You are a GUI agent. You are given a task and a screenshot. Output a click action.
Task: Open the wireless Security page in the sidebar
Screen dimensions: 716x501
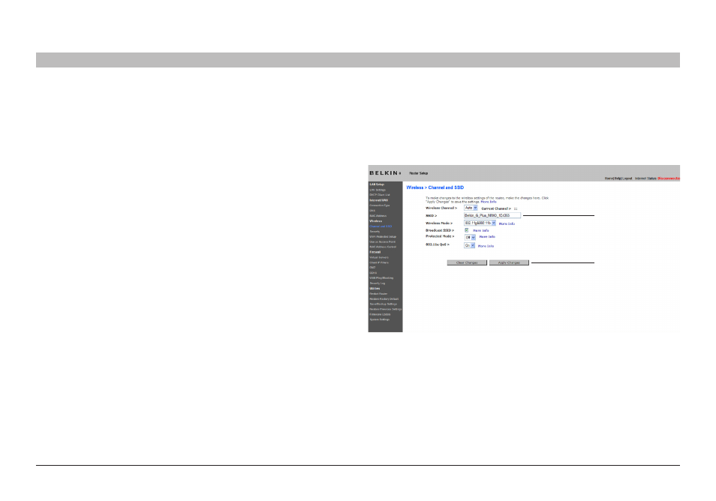click(375, 231)
